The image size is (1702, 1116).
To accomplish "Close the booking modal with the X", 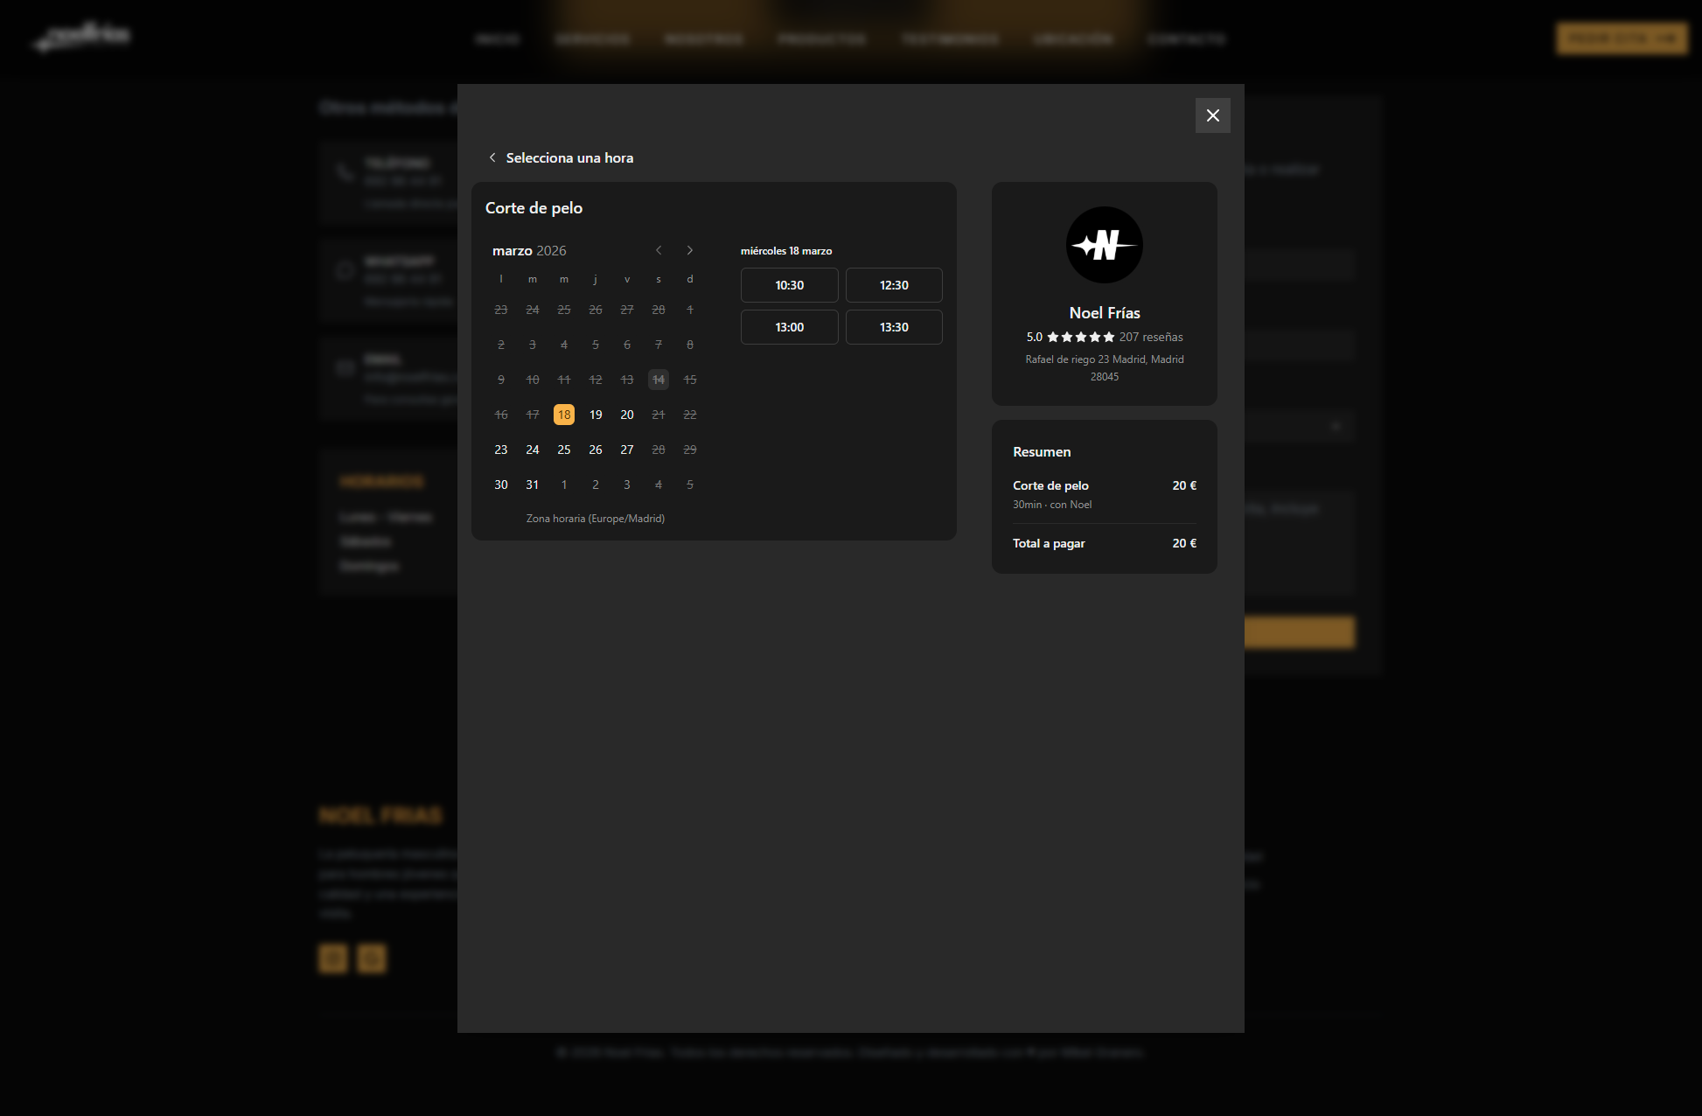I will point(1212,115).
